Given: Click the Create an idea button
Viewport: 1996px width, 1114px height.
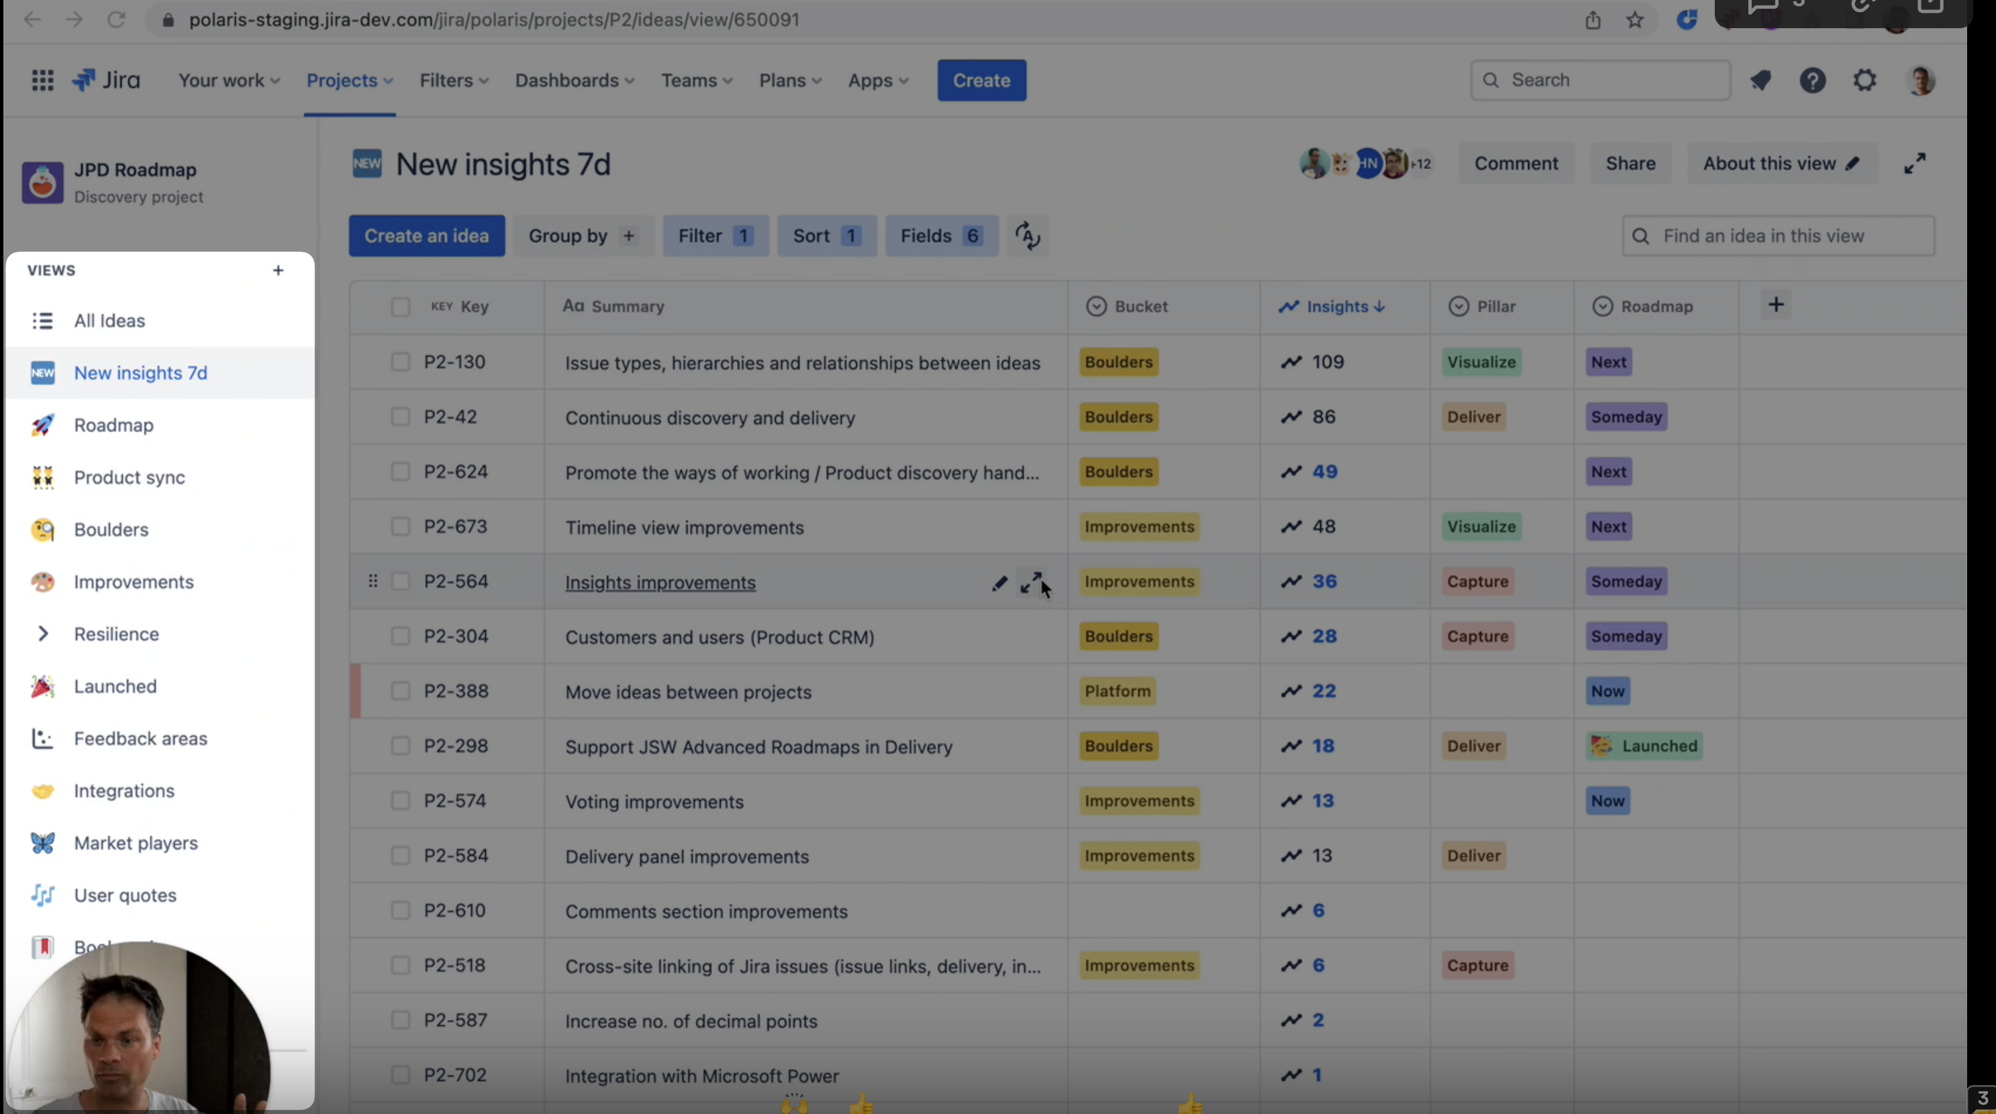Looking at the screenshot, I should [427, 236].
